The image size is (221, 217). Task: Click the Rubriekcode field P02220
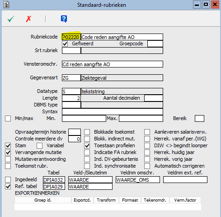point(71,37)
